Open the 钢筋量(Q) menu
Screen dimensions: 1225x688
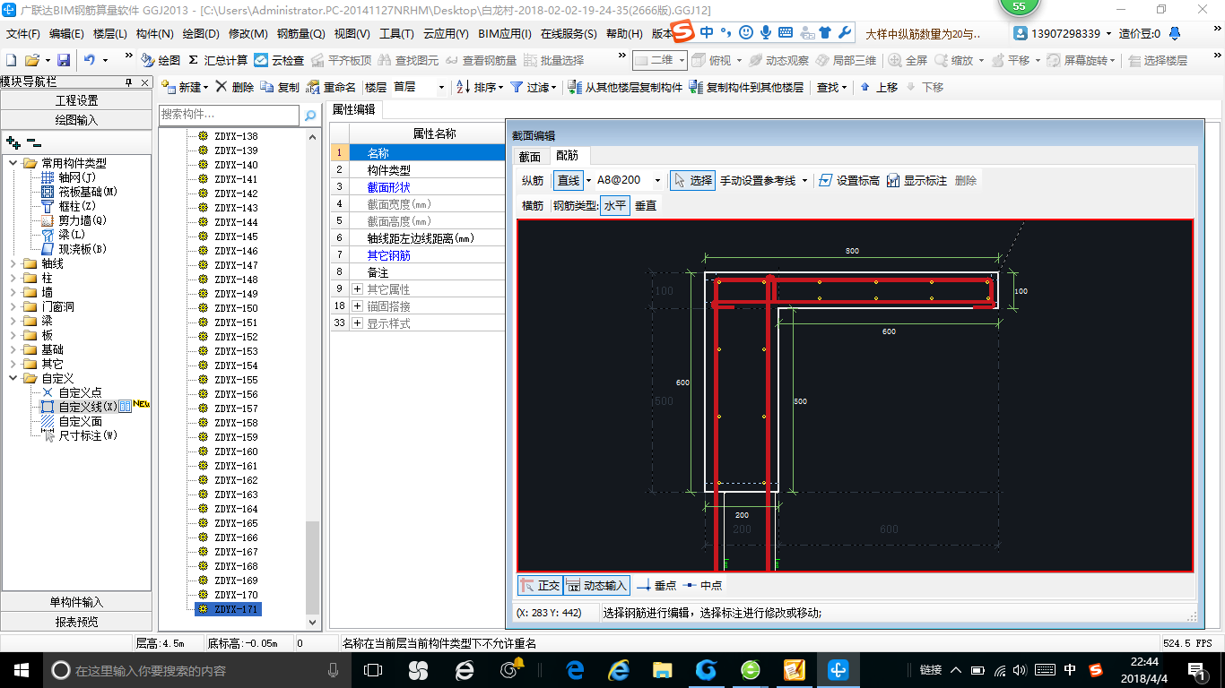pos(300,34)
